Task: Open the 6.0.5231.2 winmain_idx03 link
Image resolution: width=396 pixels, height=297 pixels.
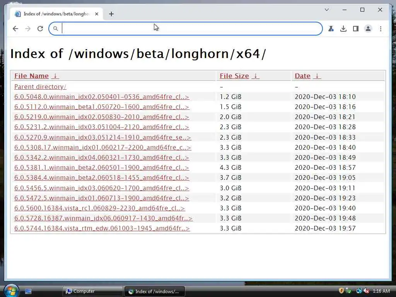Action: pos(102,127)
